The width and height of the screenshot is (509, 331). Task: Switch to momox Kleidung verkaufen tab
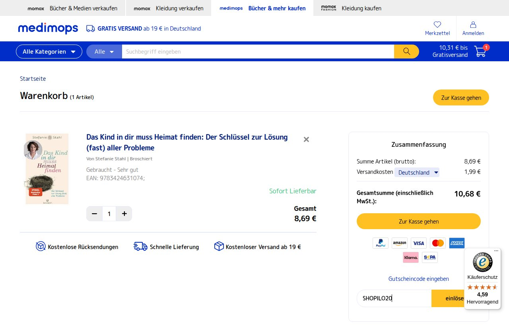click(x=169, y=8)
